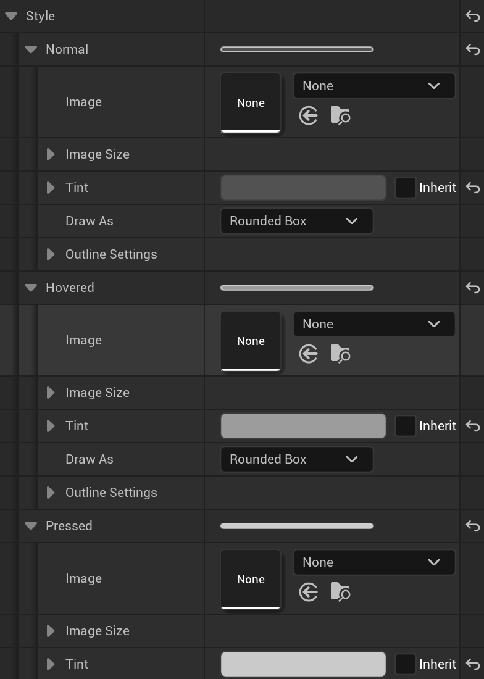This screenshot has width=484, height=679.
Task: Collapse the Hovered style section
Action: point(31,288)
